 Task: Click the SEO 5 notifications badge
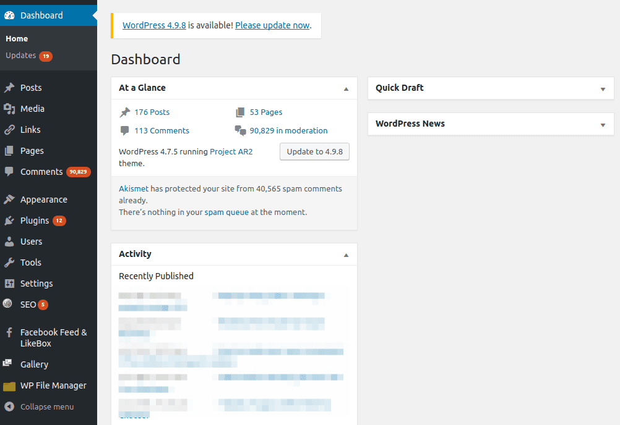[x=43, y=305]
